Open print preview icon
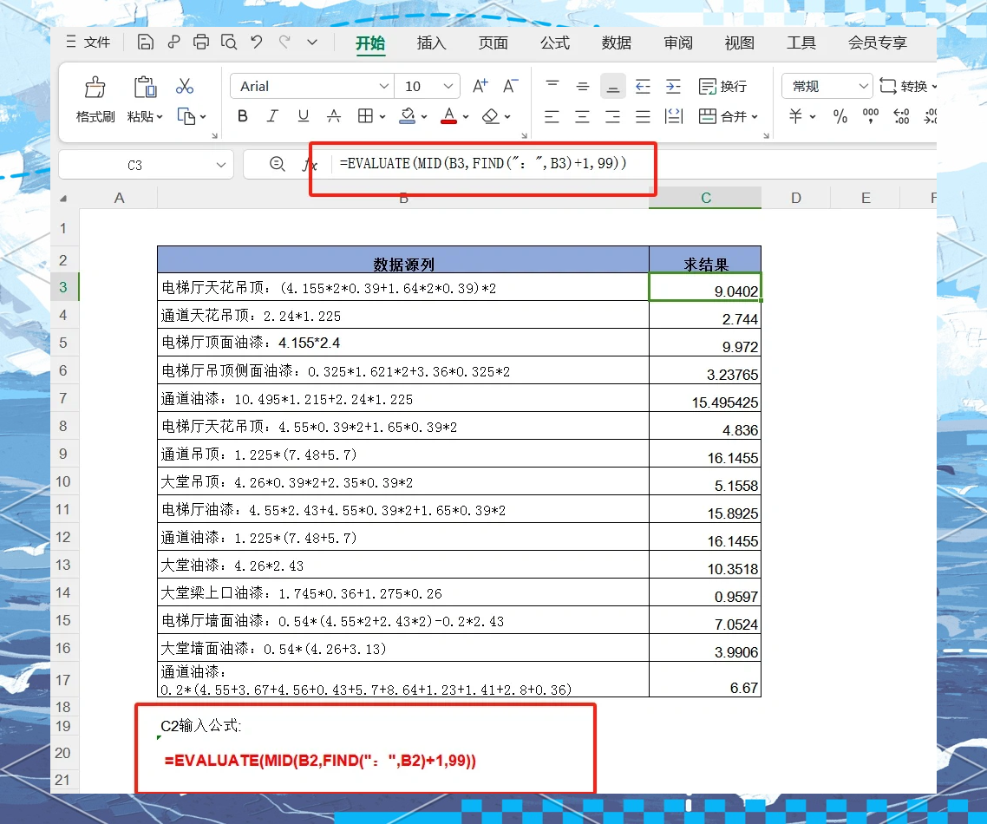This screenshot has height=824, width=987. point(229,43)
